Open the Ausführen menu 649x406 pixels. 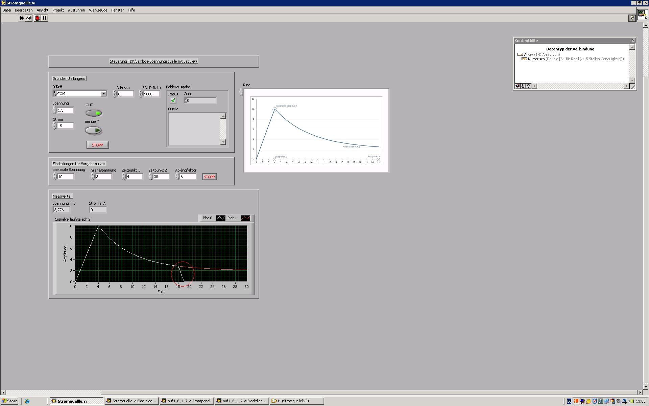pos(76,10)
